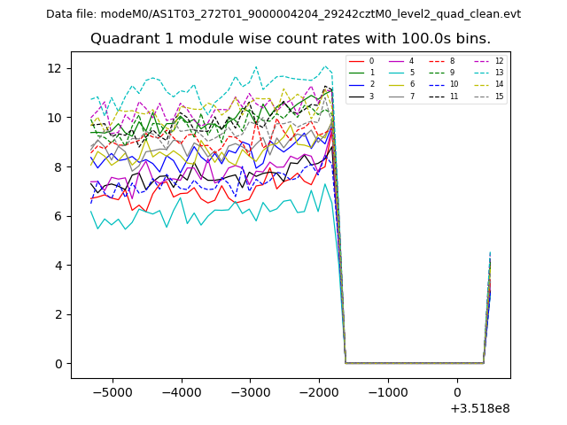
Task: Select legend entry for module 5 (cyan)
Action: pos(405,73)
